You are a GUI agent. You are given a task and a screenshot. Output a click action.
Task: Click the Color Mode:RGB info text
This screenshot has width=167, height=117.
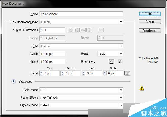[149, 58]
